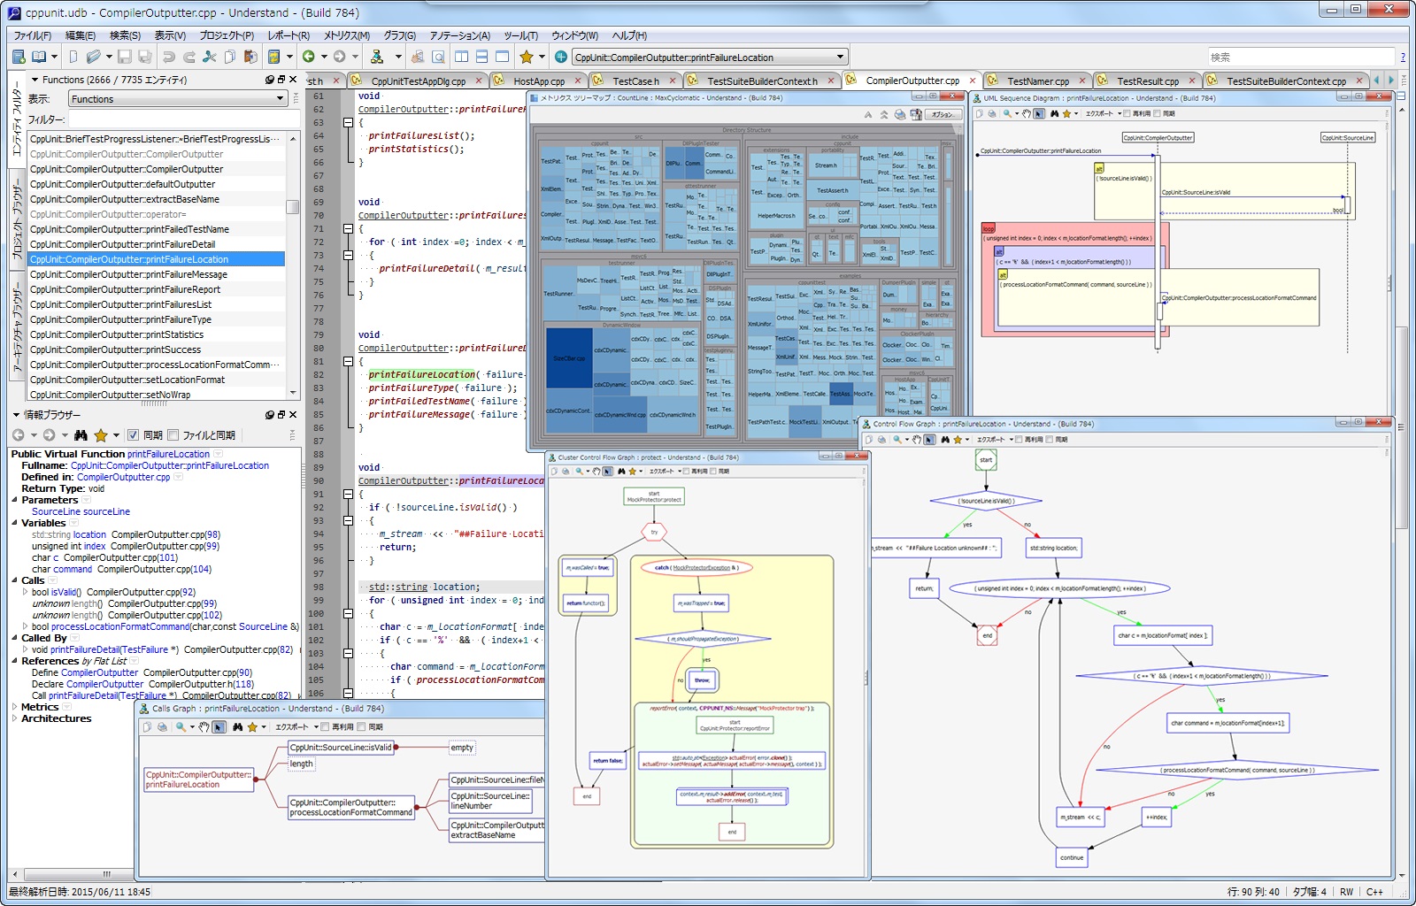Expand the Metrics section
The image size is (1416, 906).
pos(15,707)
